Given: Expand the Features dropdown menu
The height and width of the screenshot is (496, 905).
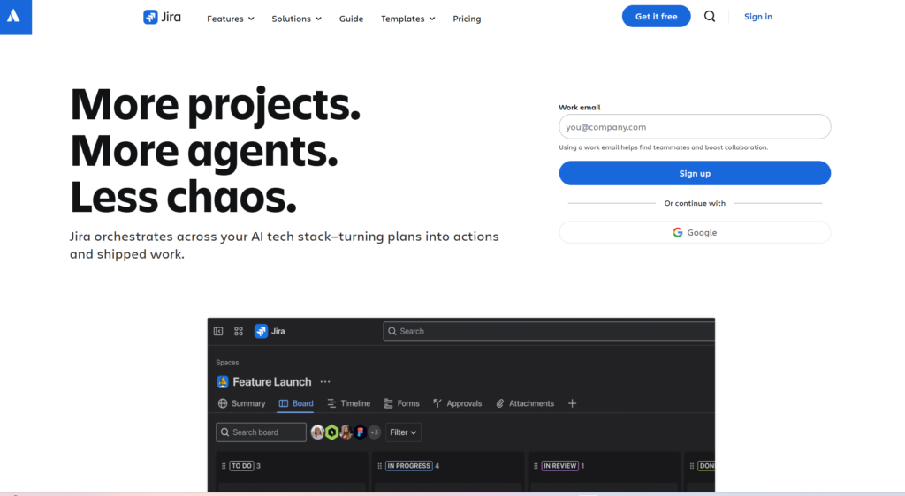Looking at the screenshot, I should 231,19.
